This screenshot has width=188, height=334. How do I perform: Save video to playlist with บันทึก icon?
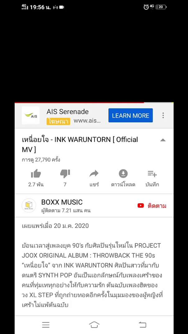pos(152,174)
